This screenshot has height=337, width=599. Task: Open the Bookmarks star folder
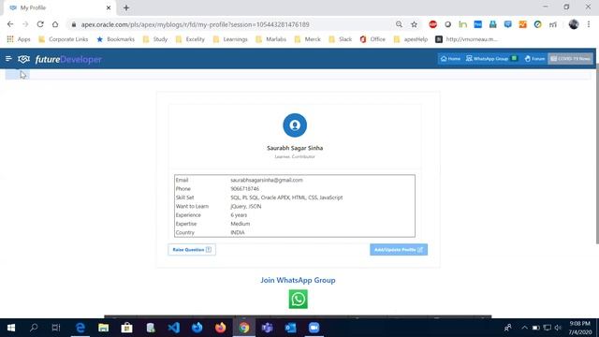click(116, 39)
